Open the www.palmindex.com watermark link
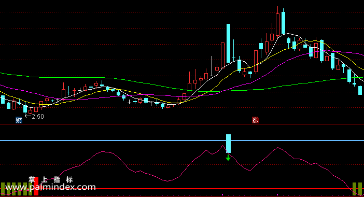Screen dimensions: 364x197 tap(48, 187)
